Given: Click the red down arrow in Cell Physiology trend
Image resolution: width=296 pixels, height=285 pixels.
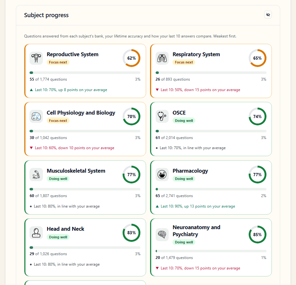Looking at the screenshot, I should (31, 148).
